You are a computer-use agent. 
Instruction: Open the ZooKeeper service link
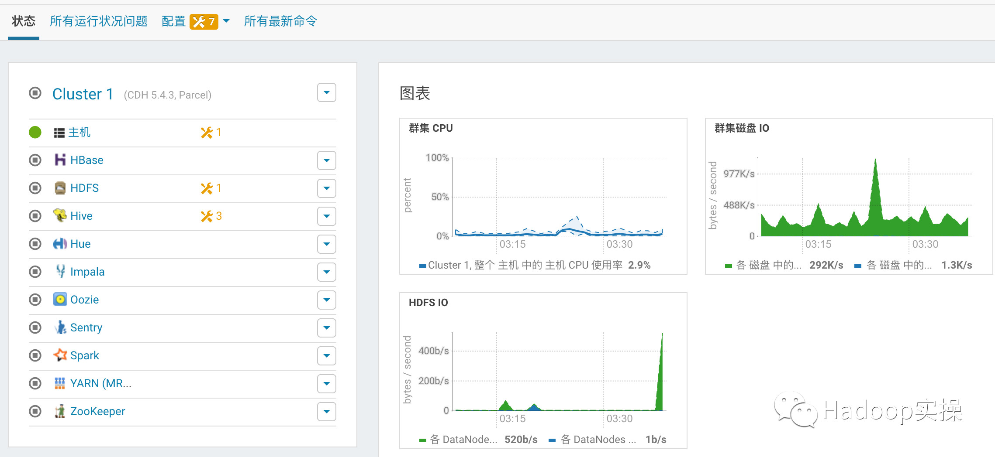(98, 411)
